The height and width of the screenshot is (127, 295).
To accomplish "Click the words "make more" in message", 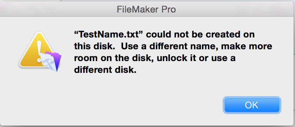I will pos(247,46).
